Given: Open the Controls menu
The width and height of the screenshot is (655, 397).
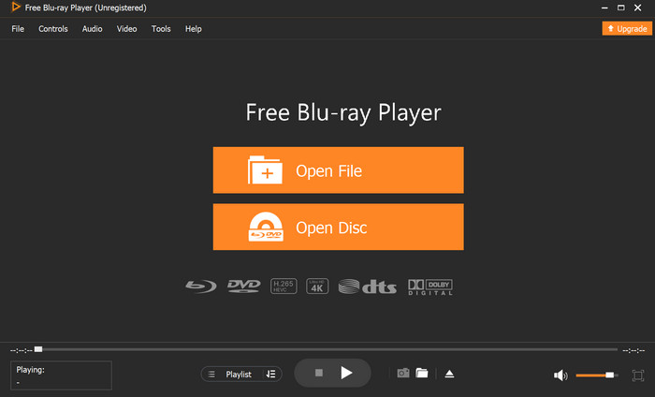Looking at the screenshot, I should [x=53, y=29].
